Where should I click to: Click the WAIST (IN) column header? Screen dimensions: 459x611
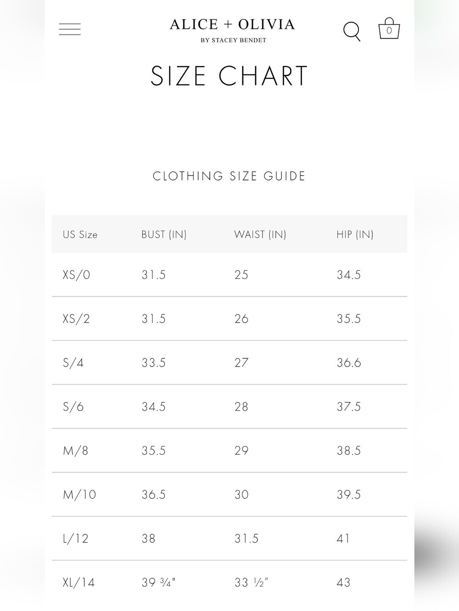point(260,235)
